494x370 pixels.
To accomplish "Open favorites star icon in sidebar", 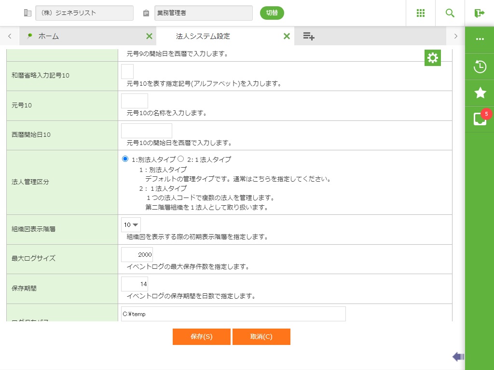I will tap(480, 93).
